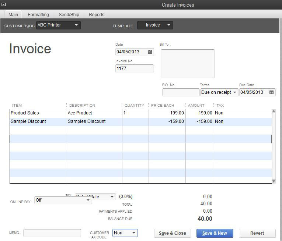Open the Due Date calendar icon
The image size is (282, 241).
(271, 92)
